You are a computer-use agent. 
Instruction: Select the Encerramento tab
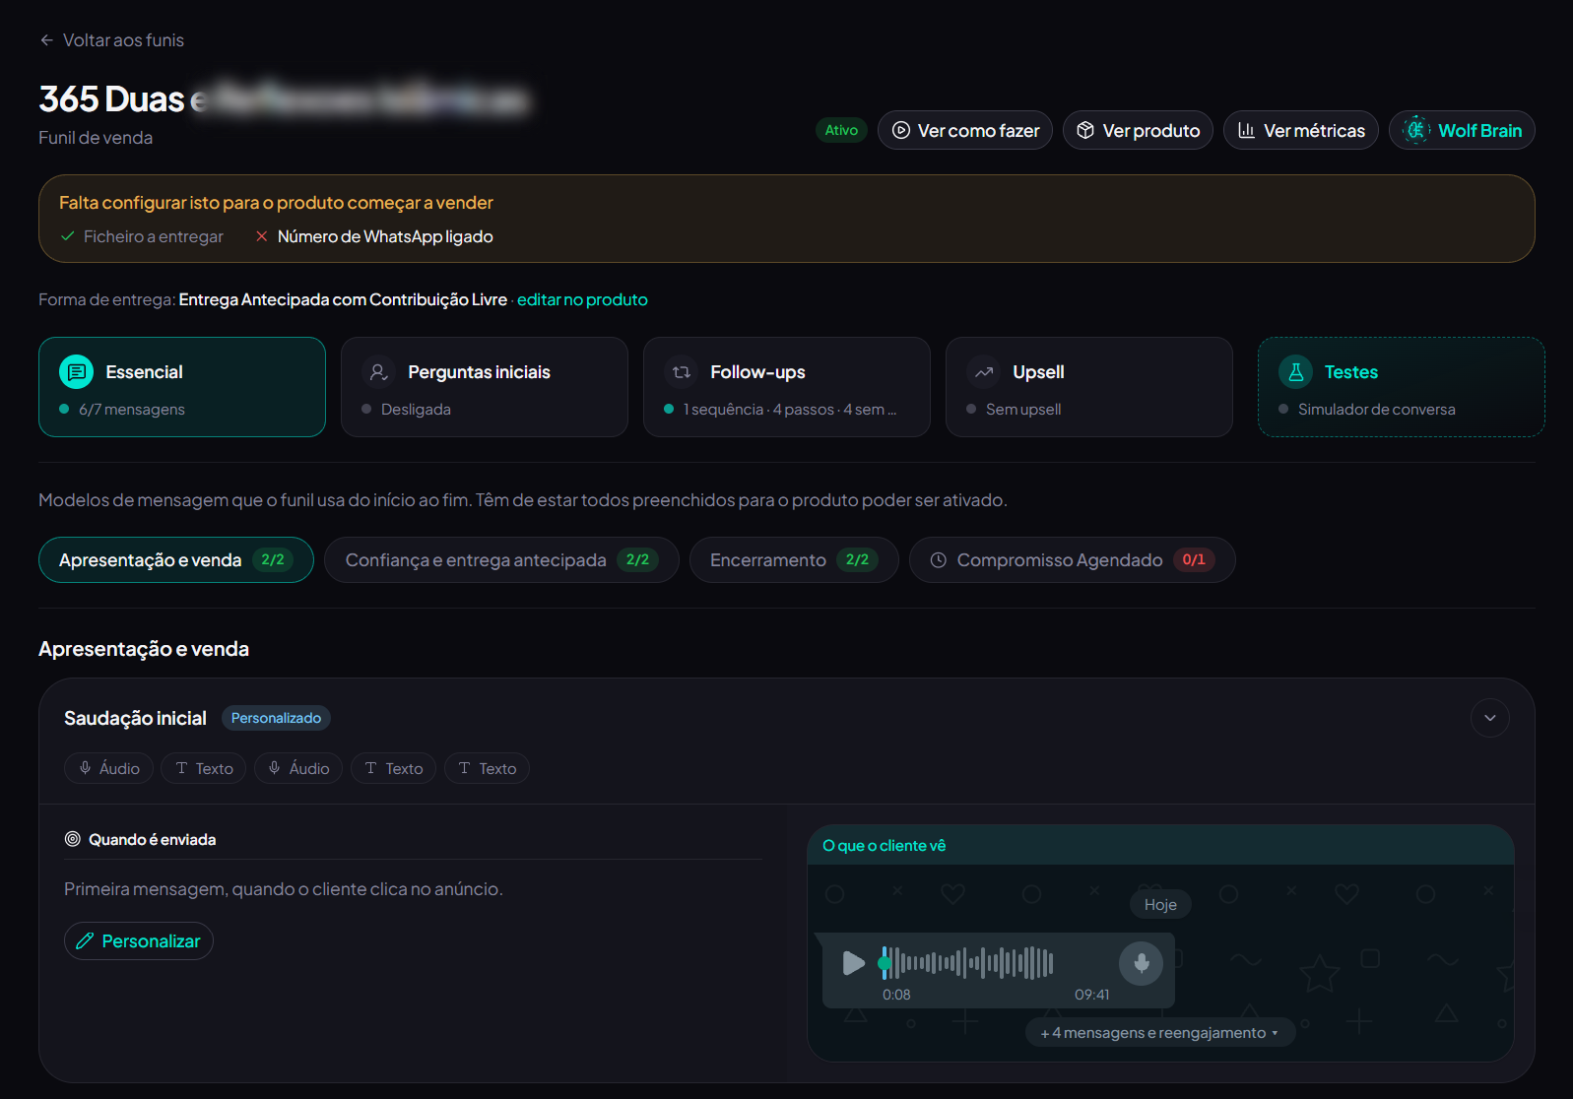794,559
